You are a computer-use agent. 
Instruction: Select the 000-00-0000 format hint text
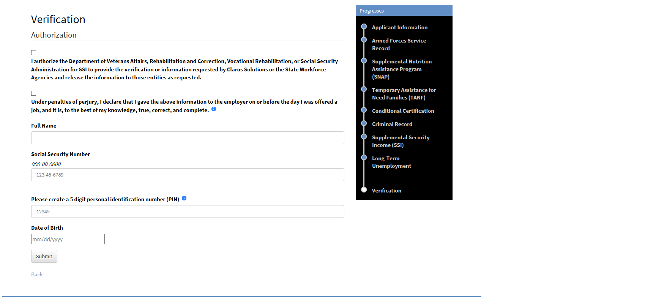pos(46,164)
